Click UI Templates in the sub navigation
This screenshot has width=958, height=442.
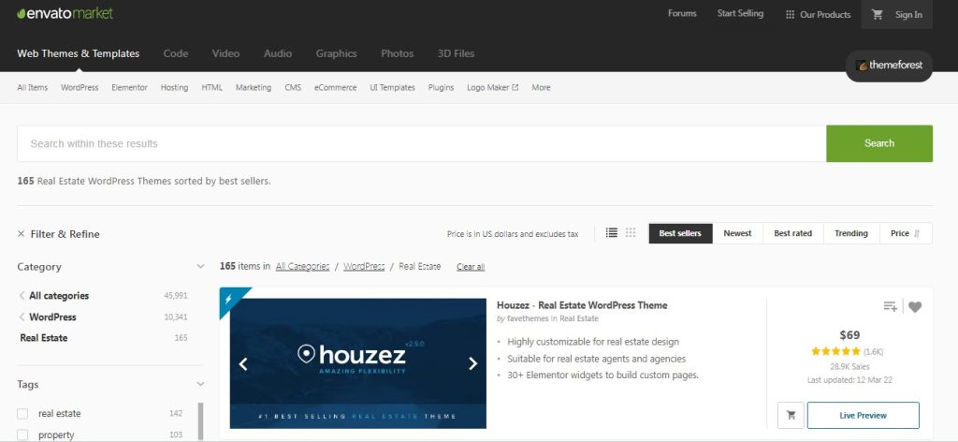pyautogui.click(x=392, y=87)
